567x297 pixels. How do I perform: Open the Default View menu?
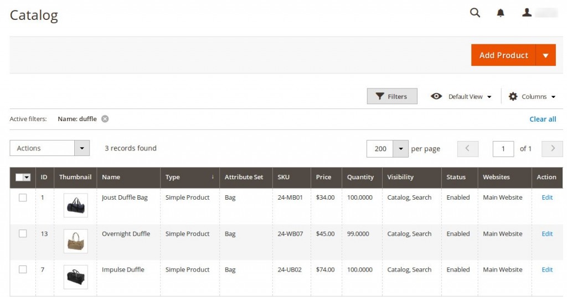(x=461, y=96)
